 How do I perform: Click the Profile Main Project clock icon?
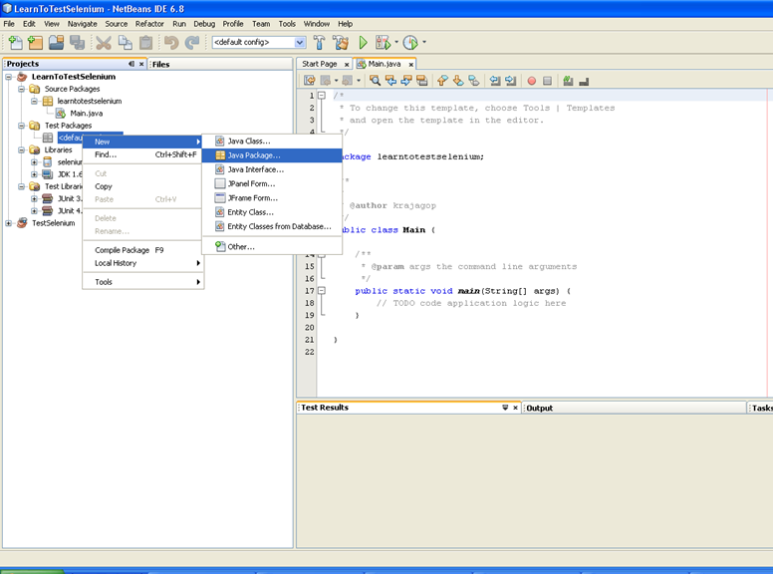tap(410, 43)
